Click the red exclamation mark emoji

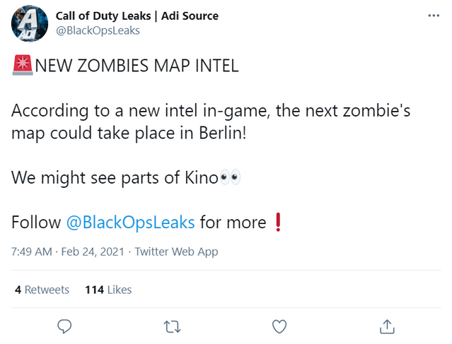[277, 222]
